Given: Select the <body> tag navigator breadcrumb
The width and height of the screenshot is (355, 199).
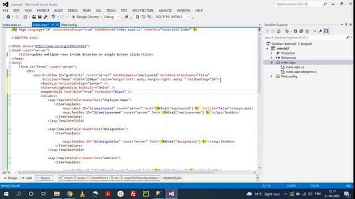Looking at the screenshot, I should point(82,178).
